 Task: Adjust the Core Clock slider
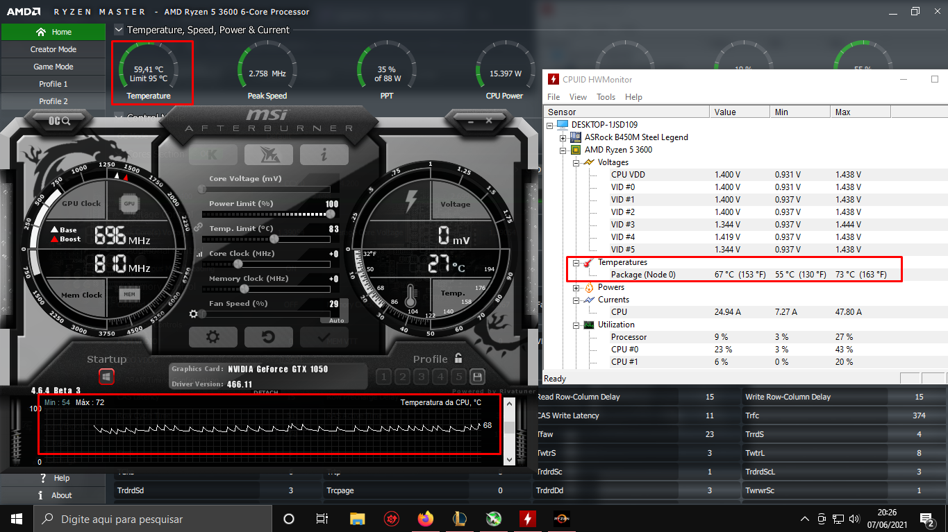[x=266, y=264]
